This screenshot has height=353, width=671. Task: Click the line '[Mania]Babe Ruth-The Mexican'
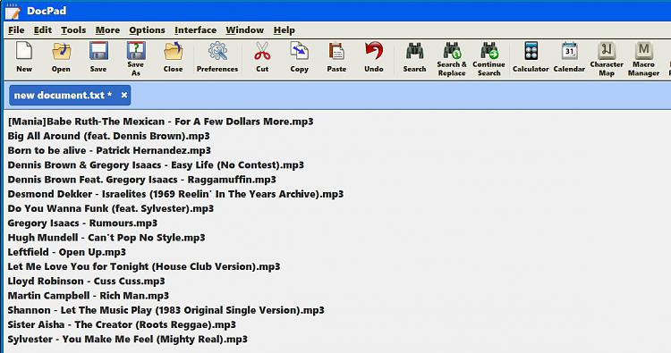tap(160, 122)
